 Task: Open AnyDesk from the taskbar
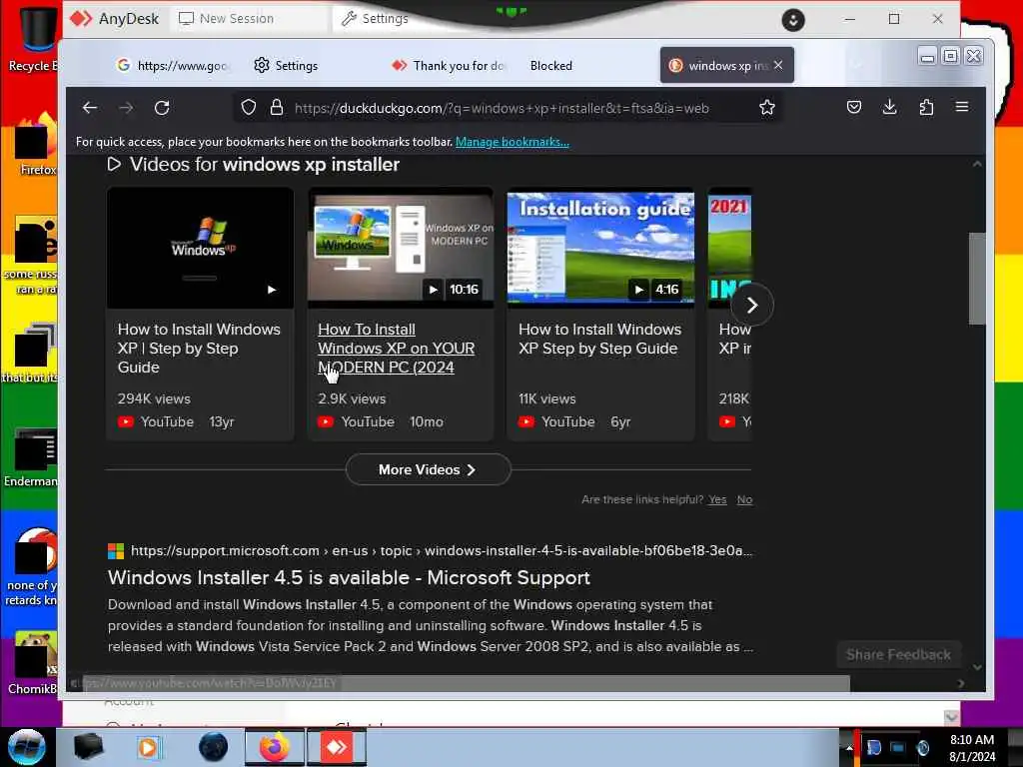coord(336,747)
